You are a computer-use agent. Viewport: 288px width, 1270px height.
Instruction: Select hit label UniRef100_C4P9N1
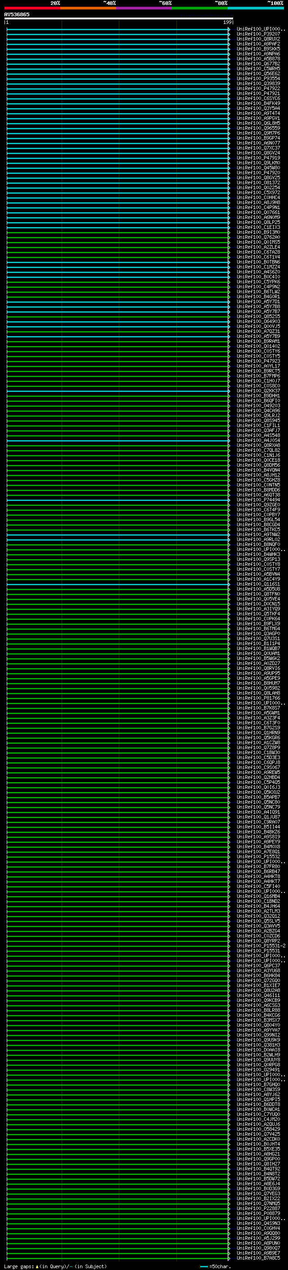coord(258,208)
